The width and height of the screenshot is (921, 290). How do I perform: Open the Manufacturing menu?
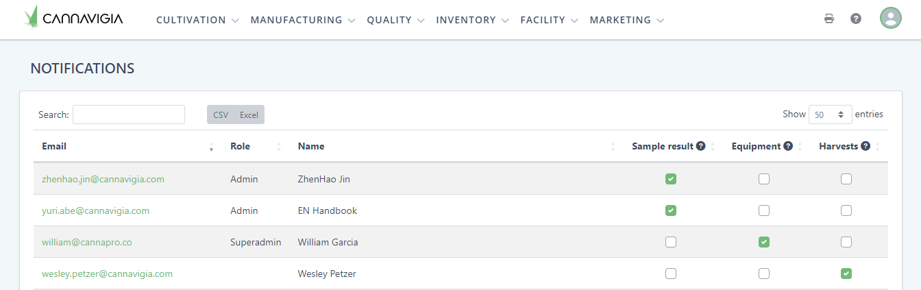pyautogui.click(x=303, y=20)
